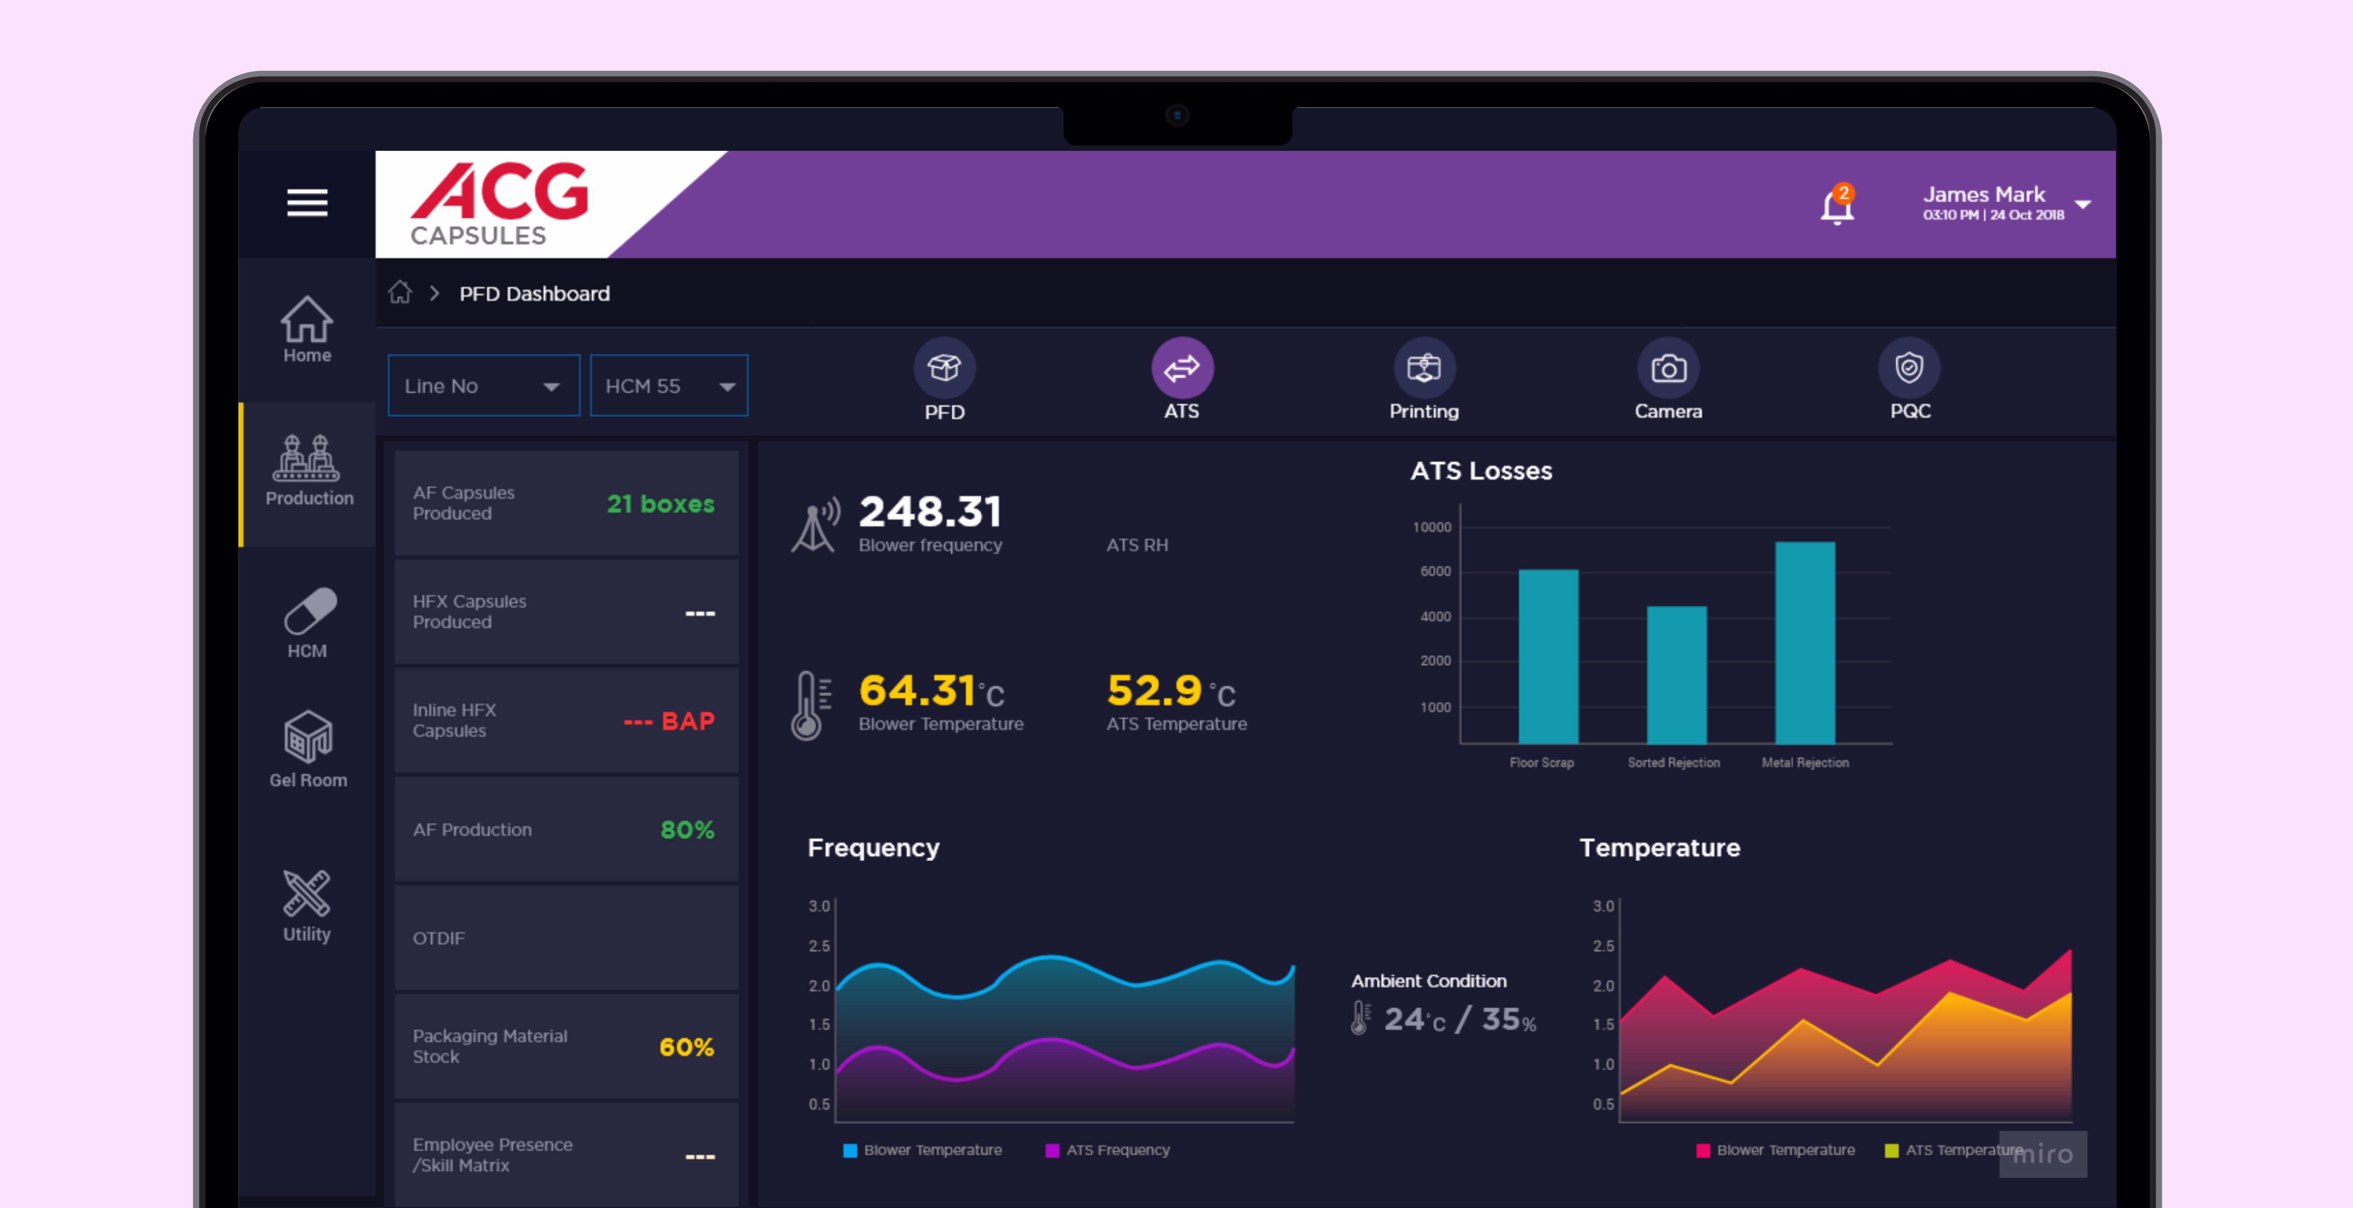
Task: Expand the James Mark user menu
Action: (2083, 205)
